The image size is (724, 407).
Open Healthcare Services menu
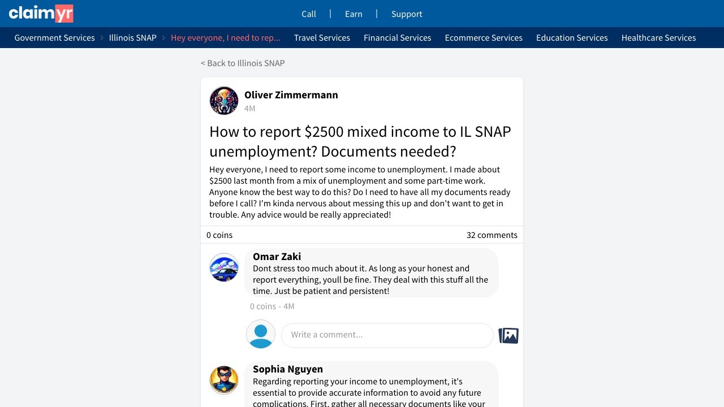659,38
